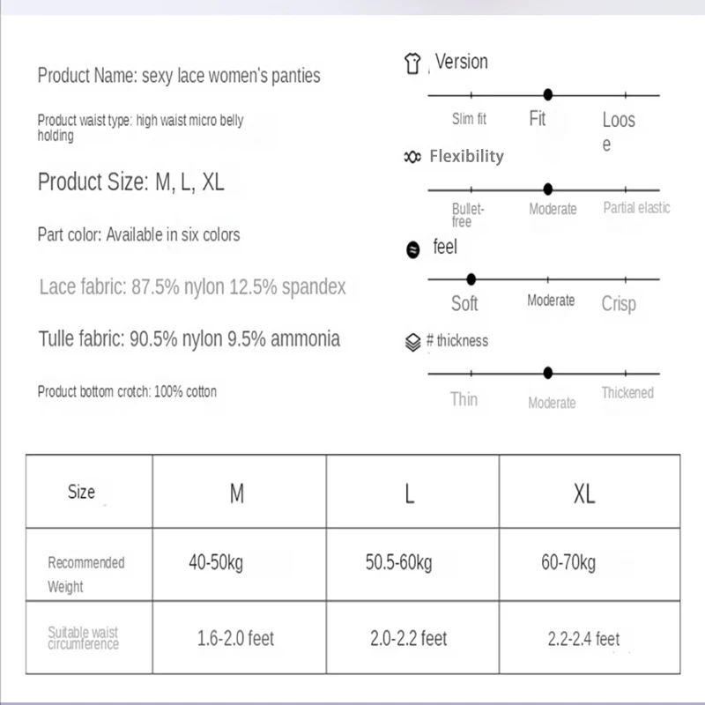Click the 50.5-60kg weight cell

[398, 563]
